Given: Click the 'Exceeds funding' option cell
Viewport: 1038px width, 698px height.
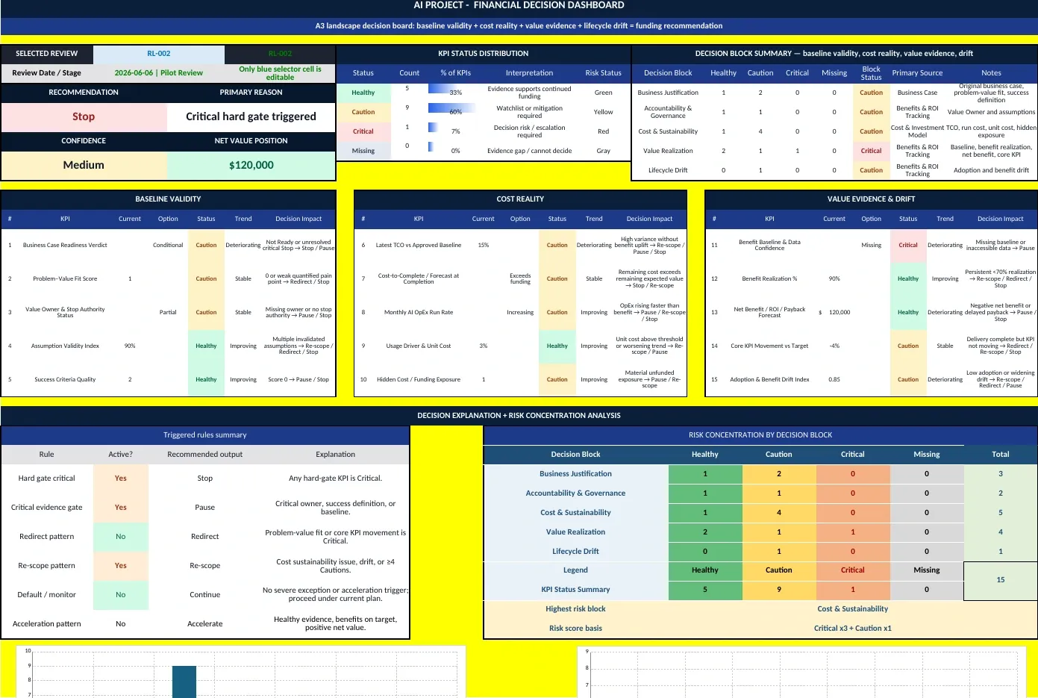Looking at the screenshot, I should pyautogui.click(x=520, y=278).
